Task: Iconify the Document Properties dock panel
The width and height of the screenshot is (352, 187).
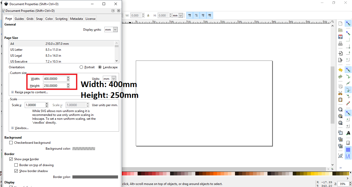Action: pyautogui.click(x=113, y=11)
